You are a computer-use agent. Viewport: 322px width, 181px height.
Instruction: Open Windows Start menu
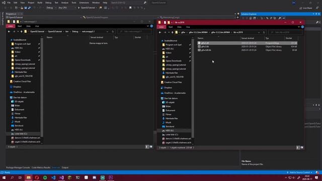pos(4,177)
